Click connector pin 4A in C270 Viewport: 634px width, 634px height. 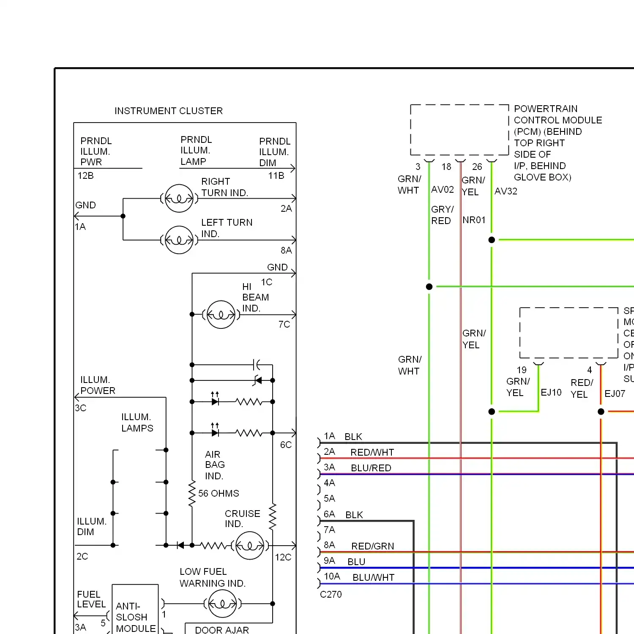(329, 483)
